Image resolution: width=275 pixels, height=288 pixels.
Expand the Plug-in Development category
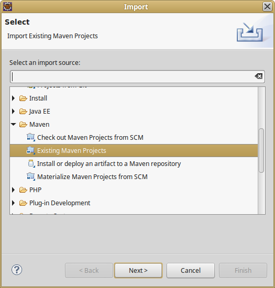click(14, 203)
